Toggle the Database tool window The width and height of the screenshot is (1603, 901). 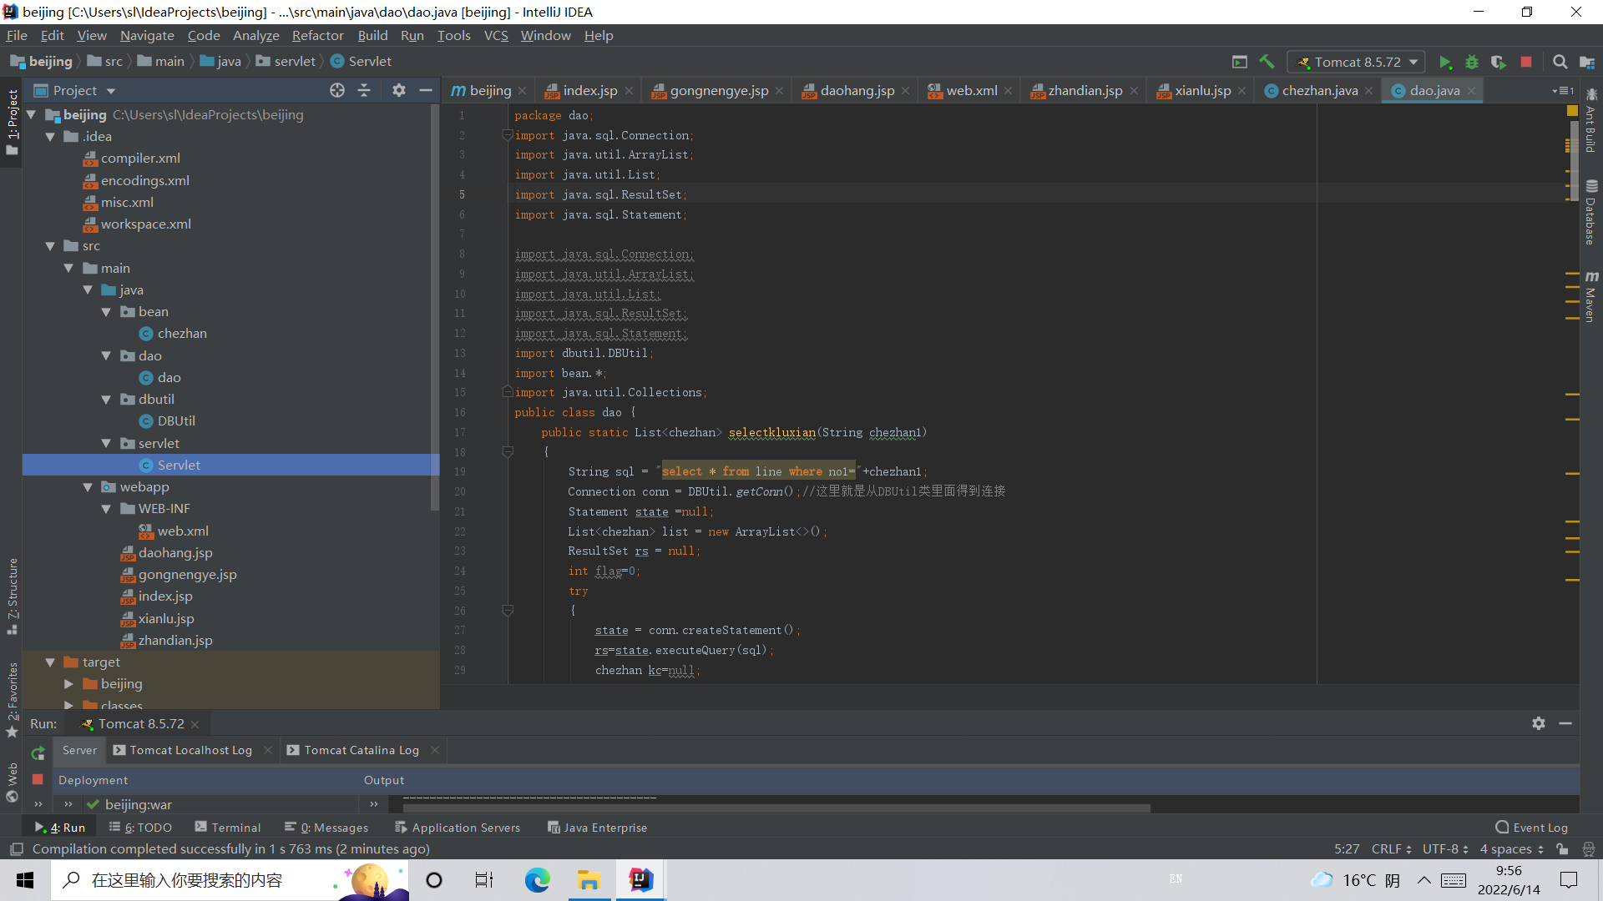1591,213
